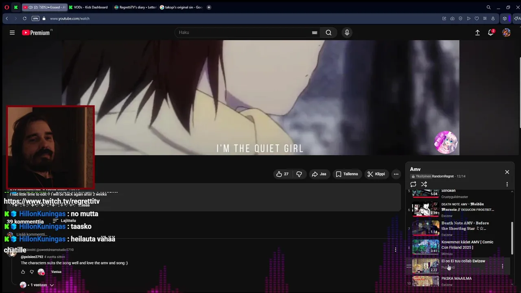Open the Opera main menu logo
The image size is (521, 293).
click(7, 7)
